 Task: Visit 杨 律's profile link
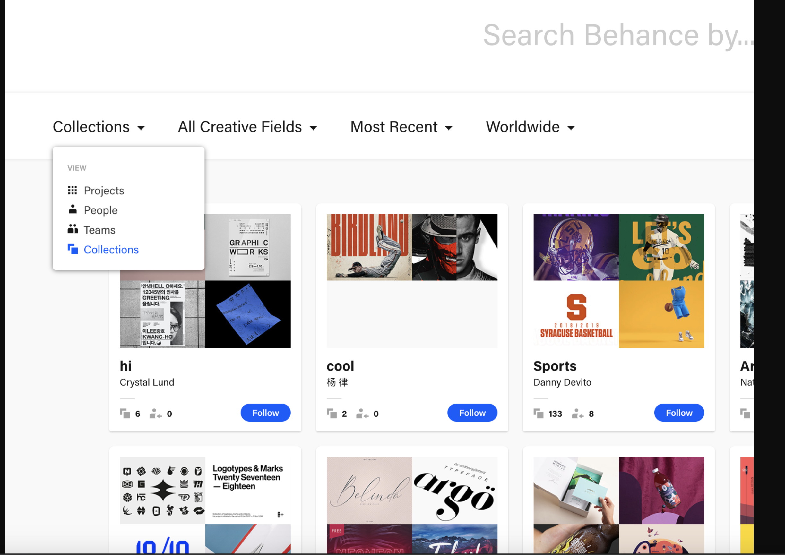[337, 382]
